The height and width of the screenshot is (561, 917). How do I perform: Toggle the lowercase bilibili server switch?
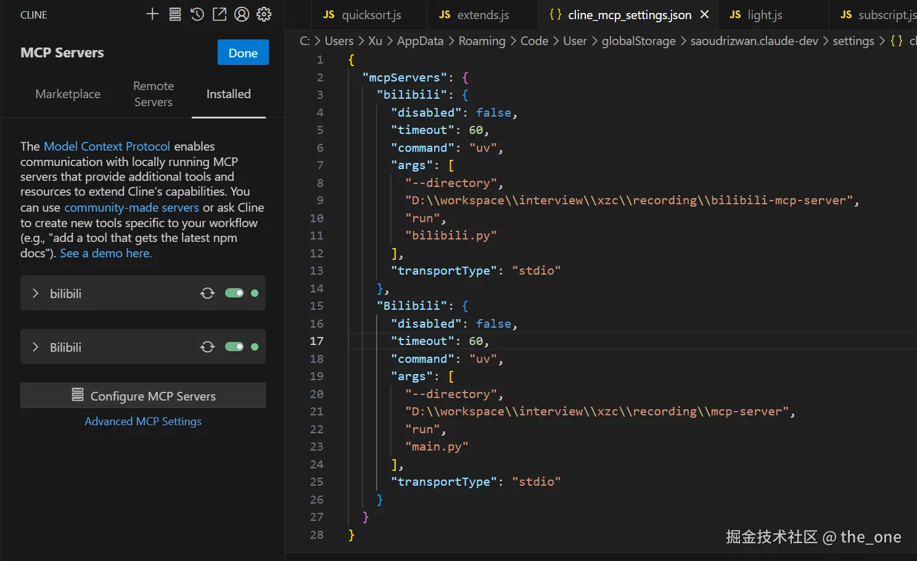coord(234,293)
